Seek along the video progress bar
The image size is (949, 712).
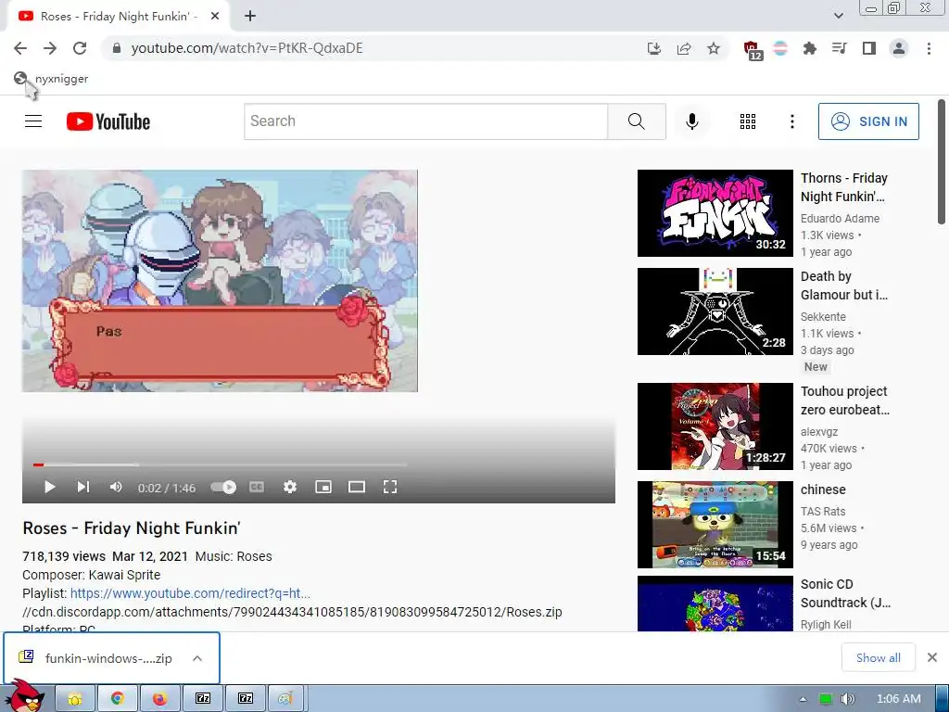pos(220,465)
